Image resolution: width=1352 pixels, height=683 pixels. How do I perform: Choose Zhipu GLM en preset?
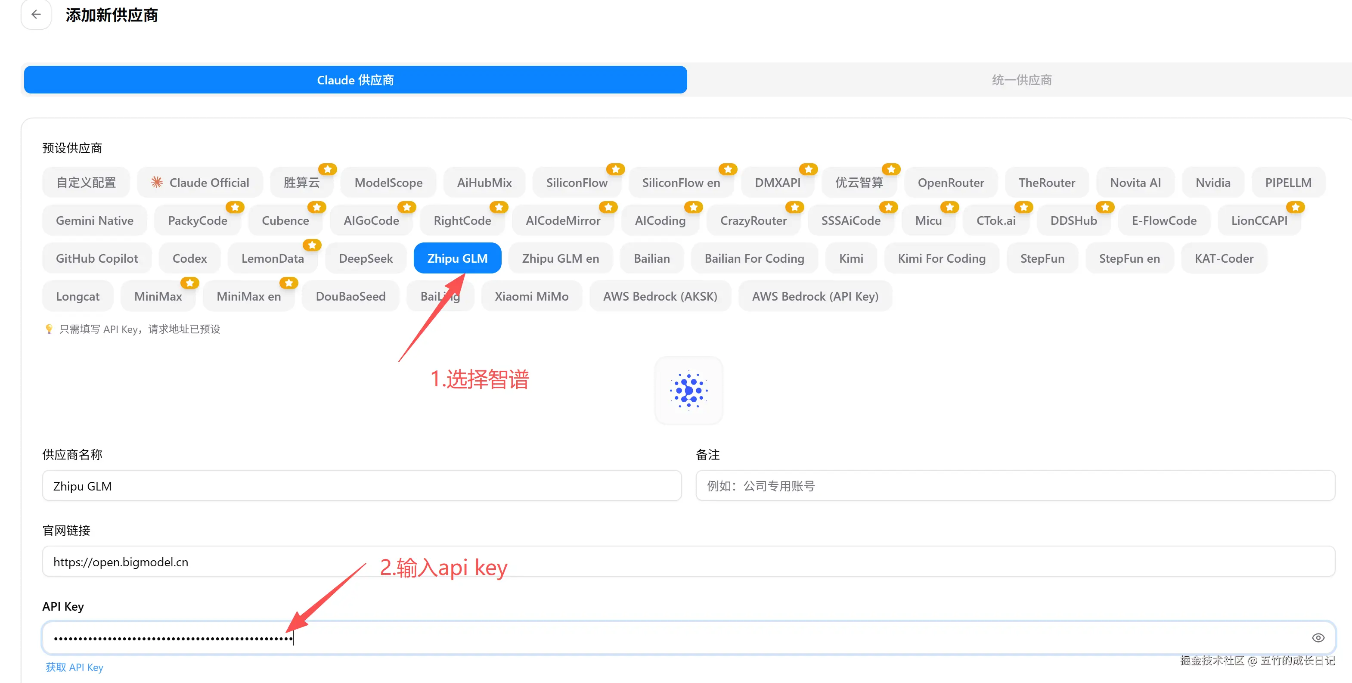click(561, 258)
